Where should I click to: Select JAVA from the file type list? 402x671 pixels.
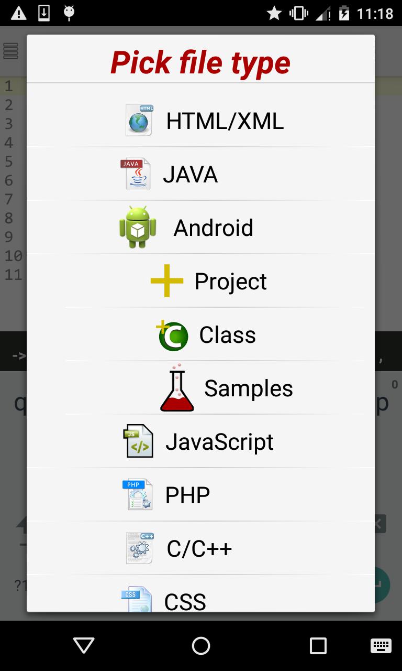coord(190,175)
